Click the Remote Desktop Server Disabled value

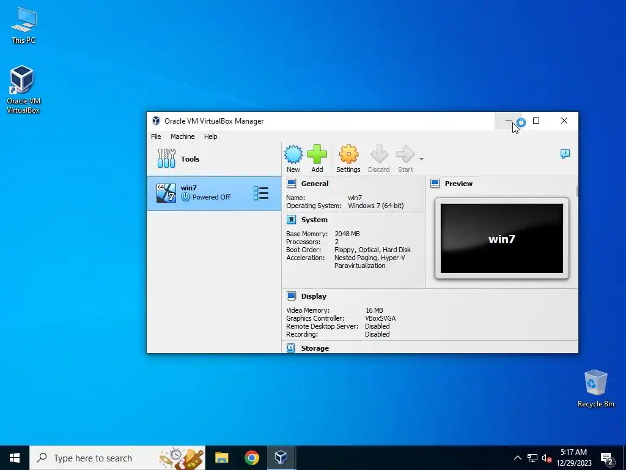[x=377, y=326]
